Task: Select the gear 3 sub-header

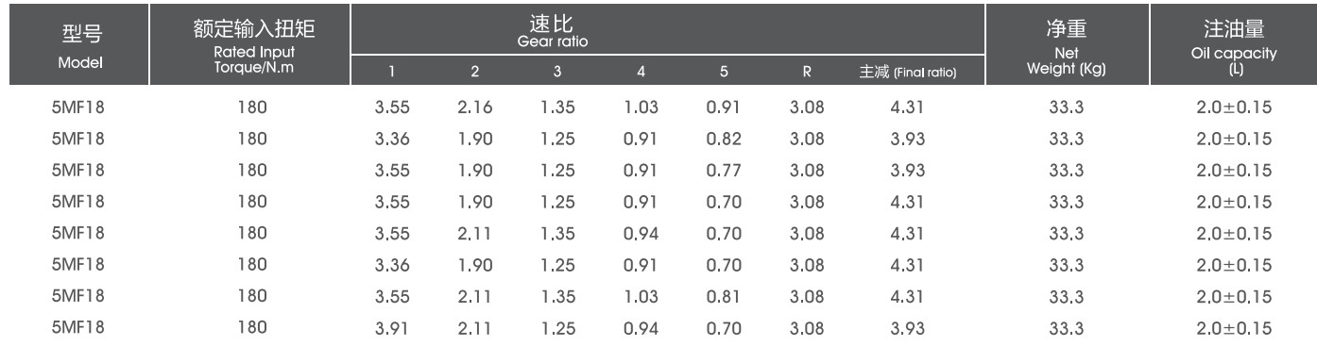Action: 557,71
